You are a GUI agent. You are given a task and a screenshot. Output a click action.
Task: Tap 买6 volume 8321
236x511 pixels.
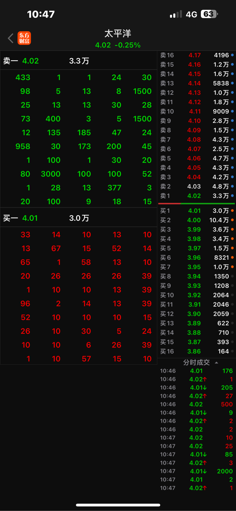coord(221,257)
